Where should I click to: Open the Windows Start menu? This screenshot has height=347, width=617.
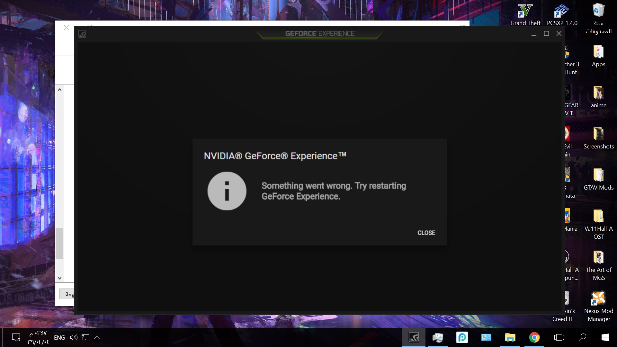[605, 337]
